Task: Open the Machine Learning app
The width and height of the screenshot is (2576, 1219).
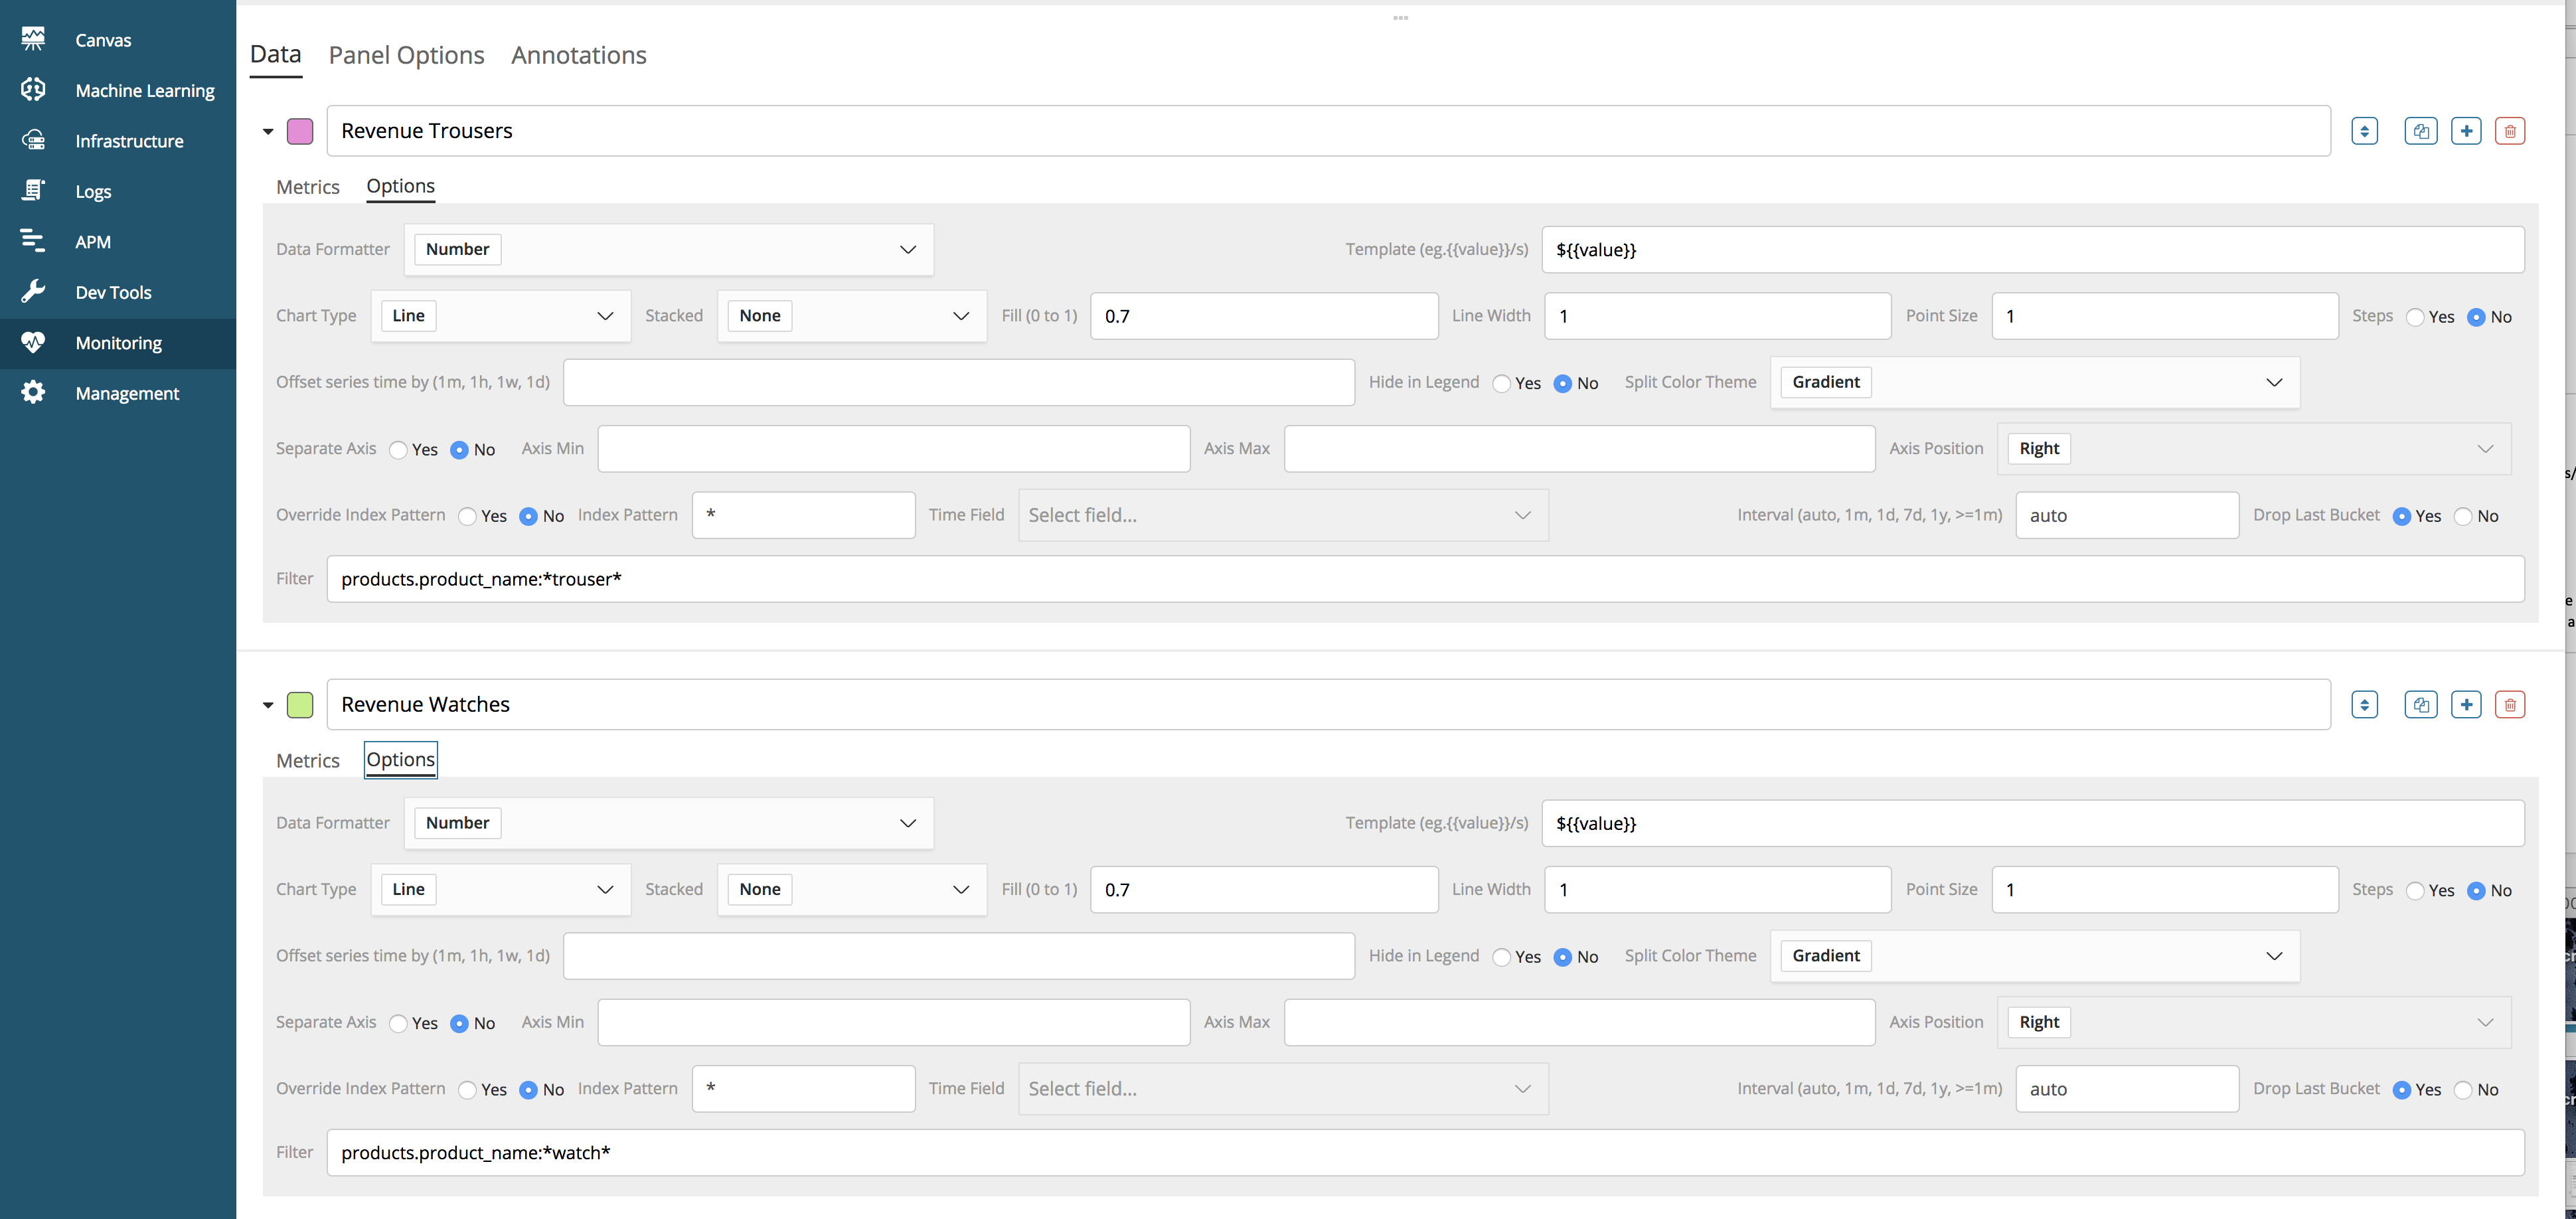Action: 145,90
